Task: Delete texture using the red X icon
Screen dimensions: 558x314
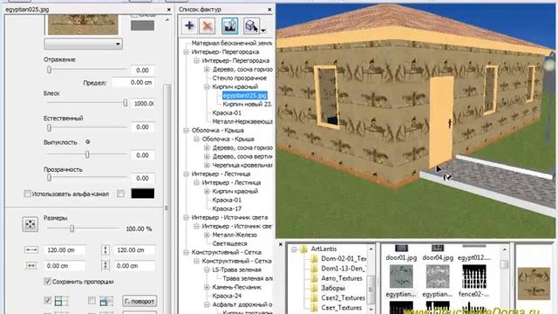Action: click(208, 26)
